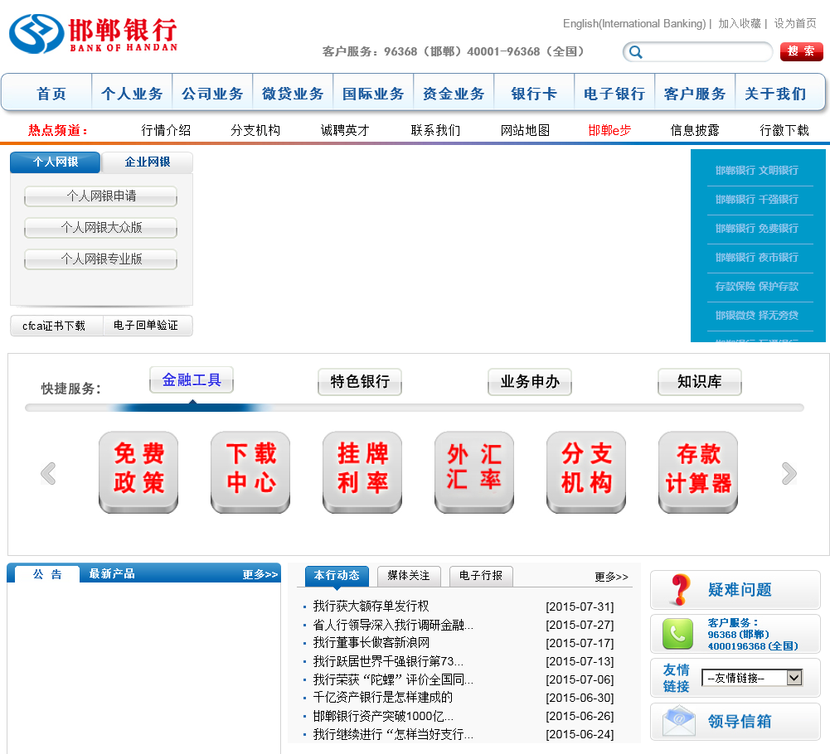Click 邯郸银行 文明银行 in blue sidebar

757,171
